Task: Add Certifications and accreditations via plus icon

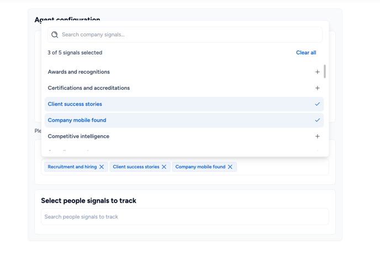Action: tap(317, 88)
